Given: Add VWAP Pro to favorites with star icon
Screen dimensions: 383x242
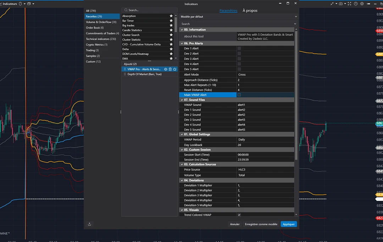Looking at the screenshot, I should click(174, 69).
